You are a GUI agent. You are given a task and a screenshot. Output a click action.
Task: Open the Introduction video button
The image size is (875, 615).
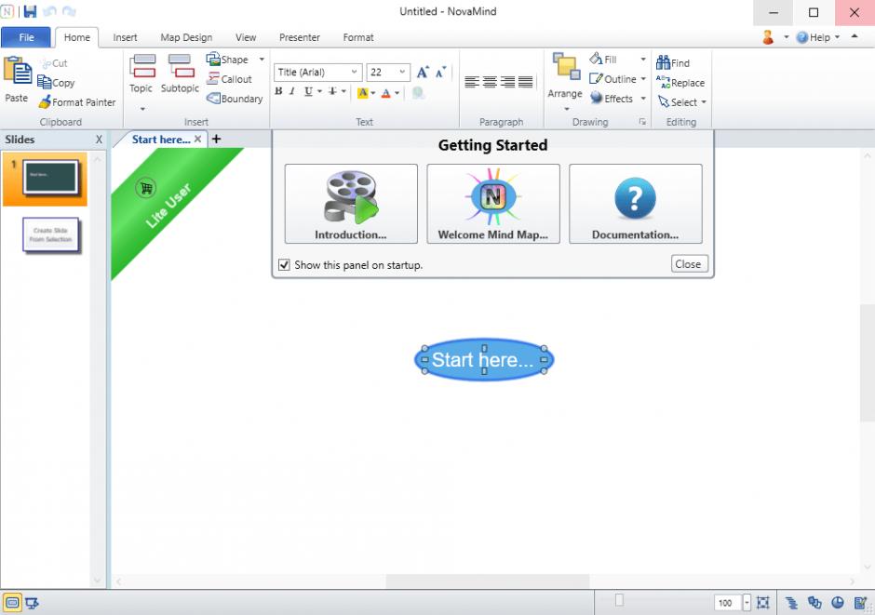[351, 204]
